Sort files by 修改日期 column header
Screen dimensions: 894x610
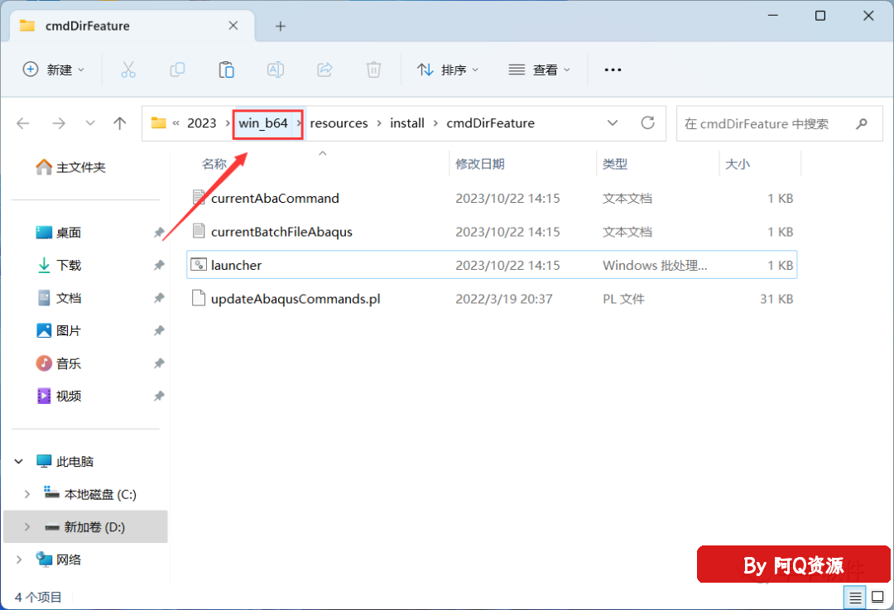[x=480, y=164]
